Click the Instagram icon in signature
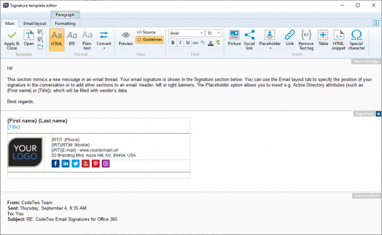The height and width of the screenshot is (235, 382). pyautogui.click(x=106, y=163)
